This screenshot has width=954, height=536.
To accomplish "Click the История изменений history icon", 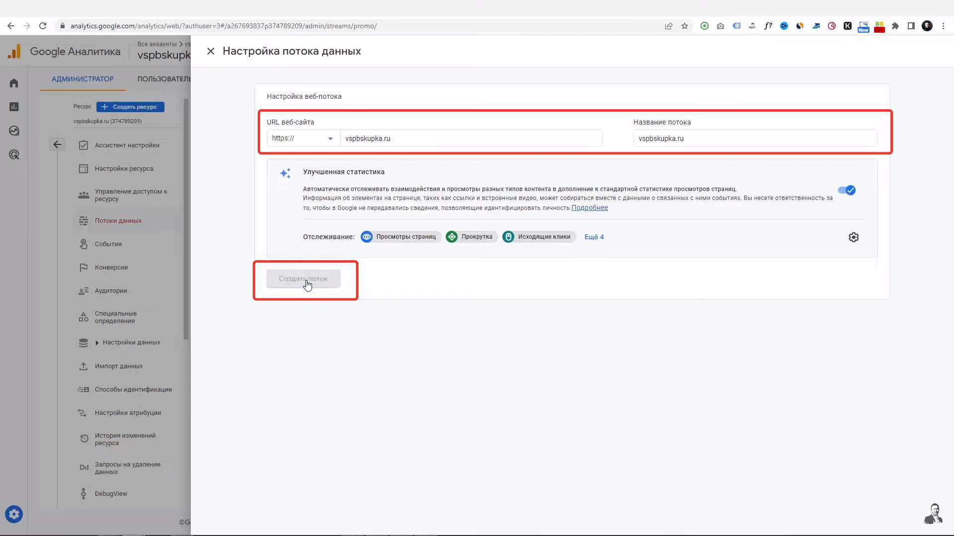I will pos(84,439).
